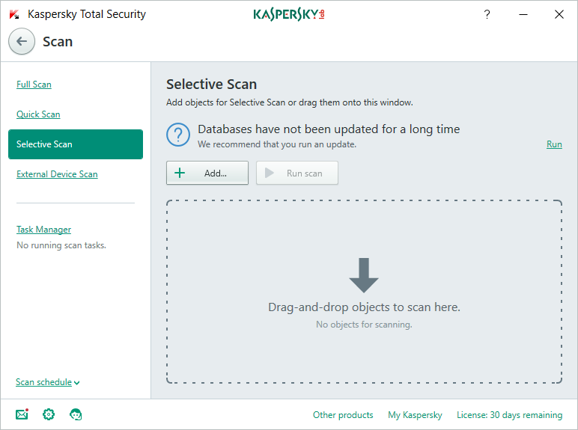Open the Other products link
The image size is (578, 430).
point(343,415)
